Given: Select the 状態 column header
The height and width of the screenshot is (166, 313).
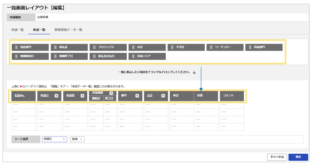Looking at the screenshot, I should click(x=206, y=96).
